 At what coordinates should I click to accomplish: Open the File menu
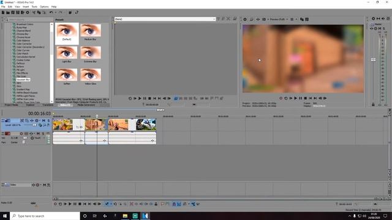click(x=3, y=7)
